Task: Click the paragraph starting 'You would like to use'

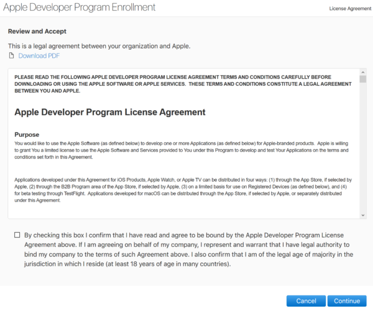Action: (x=182, y=150)
